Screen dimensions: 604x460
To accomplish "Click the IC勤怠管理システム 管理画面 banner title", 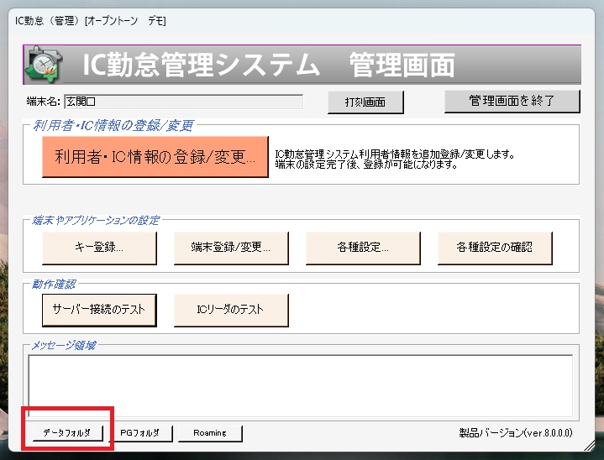I will 269,65.
